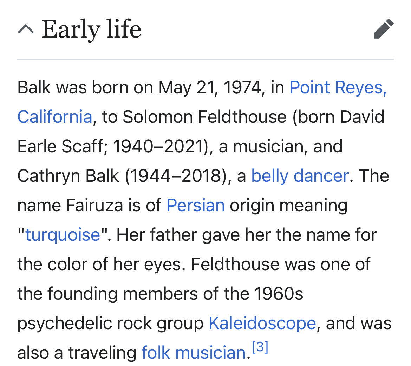Open citation reference [3]
Viewport: 411px width, 366px height.
tap(260, 347)
